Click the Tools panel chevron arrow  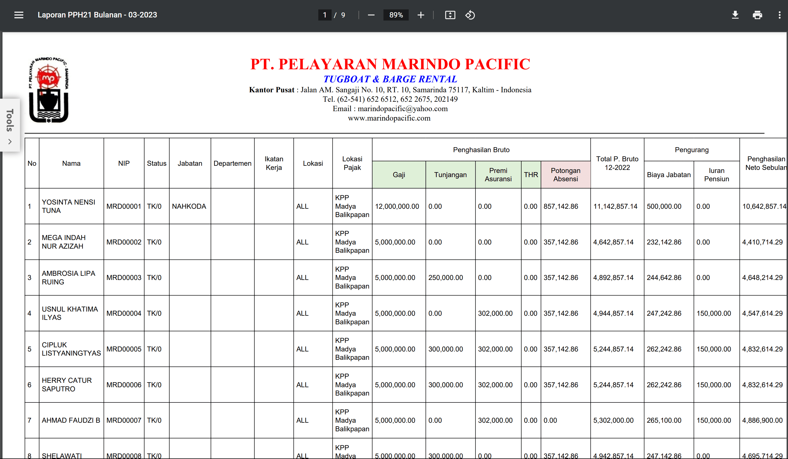[x=10, y=142]
